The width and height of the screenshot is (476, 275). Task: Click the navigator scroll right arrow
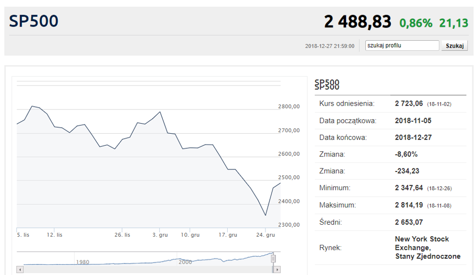(277, 269)
